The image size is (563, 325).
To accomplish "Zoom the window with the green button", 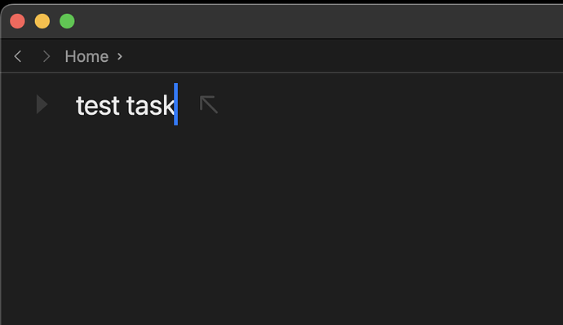I will (x=67, y=21).
